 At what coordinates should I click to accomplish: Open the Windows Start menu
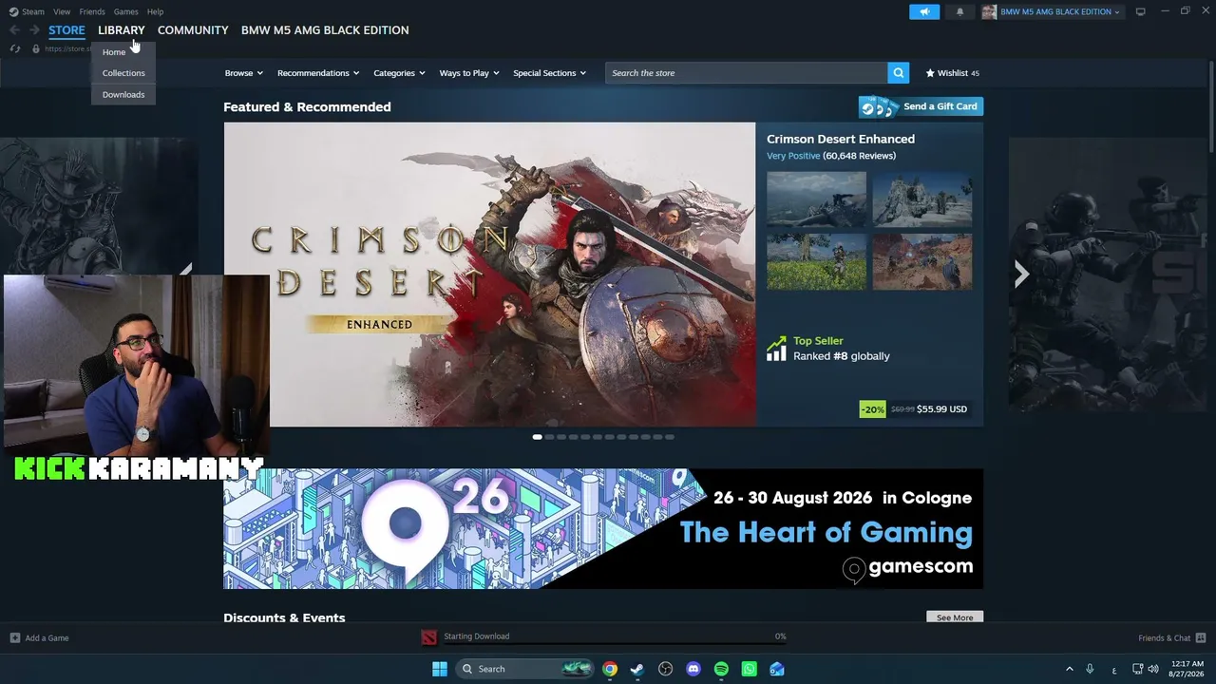pos(439,669)
